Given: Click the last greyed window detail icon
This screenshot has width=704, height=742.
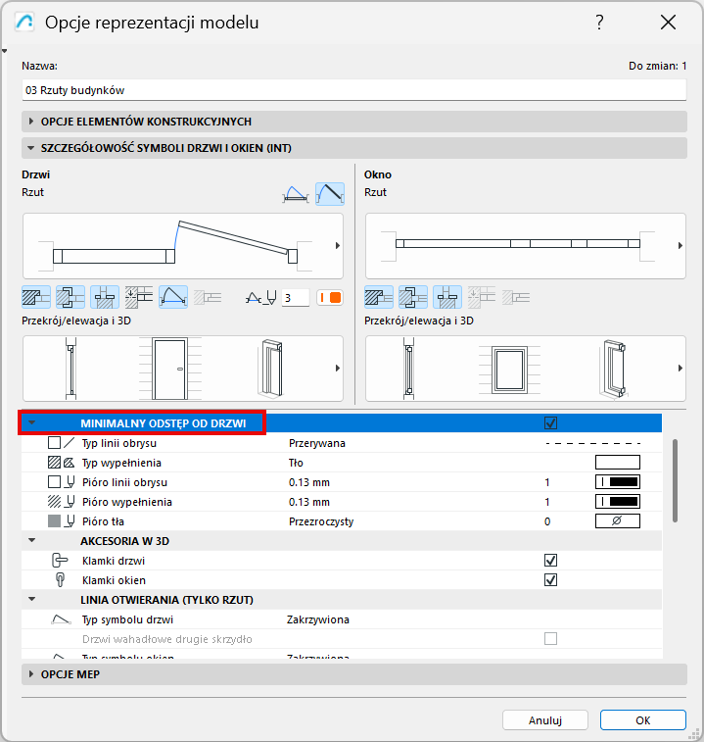Looking at the screenshot, I should [x=516, y=298].
